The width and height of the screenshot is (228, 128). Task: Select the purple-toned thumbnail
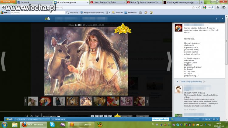point(126,101)
